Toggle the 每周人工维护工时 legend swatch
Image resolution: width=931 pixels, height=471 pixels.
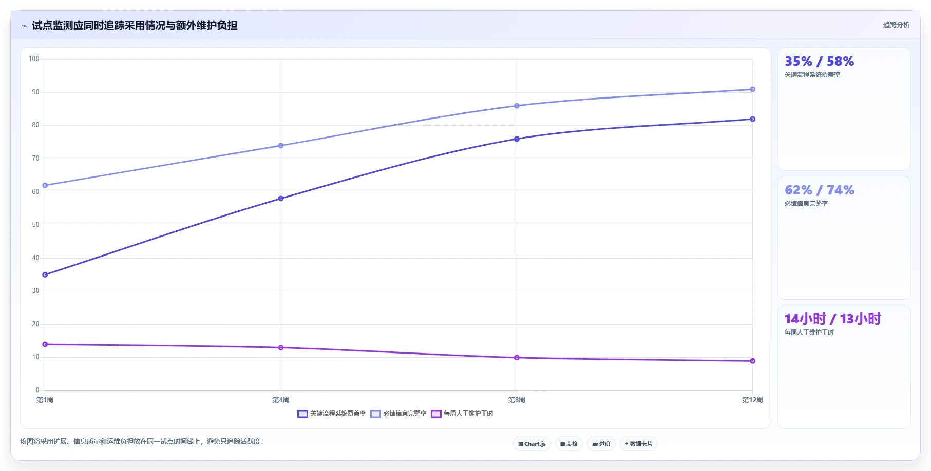tap(436, 414)
